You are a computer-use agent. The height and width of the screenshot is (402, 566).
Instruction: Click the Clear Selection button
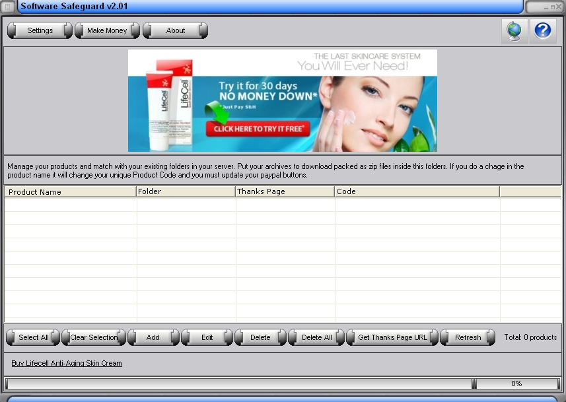coord(94,337)
